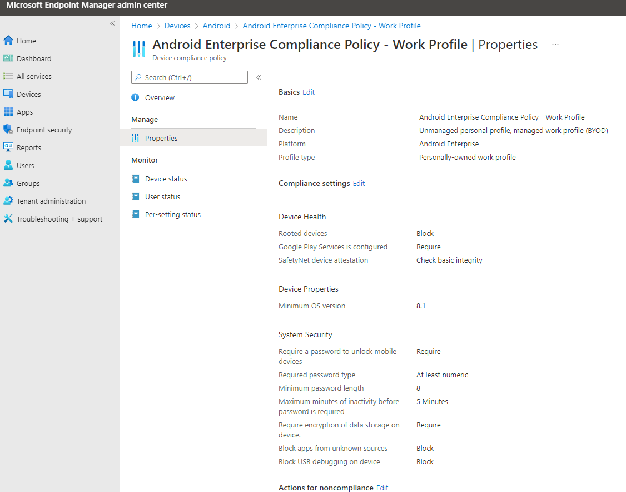Click the Reports monitor icon
This screenshot has width=626, height=492.
[8, 147]
